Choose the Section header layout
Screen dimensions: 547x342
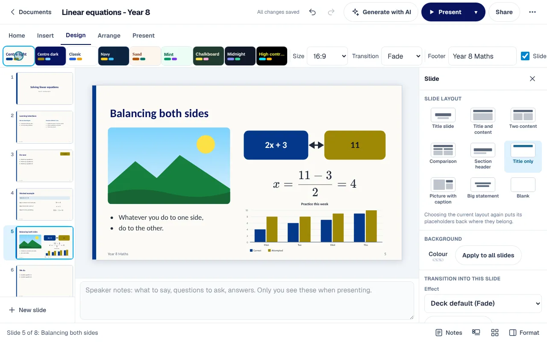[x=483, y=156]
